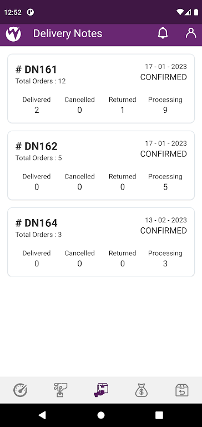Viewport: 202px width, 427px height.
Task: Tap the app logo in header
Action: click(x=13, y=34)
